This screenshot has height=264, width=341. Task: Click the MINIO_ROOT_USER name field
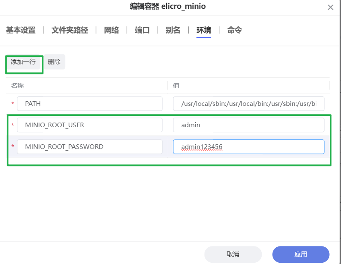click(89, 125)
